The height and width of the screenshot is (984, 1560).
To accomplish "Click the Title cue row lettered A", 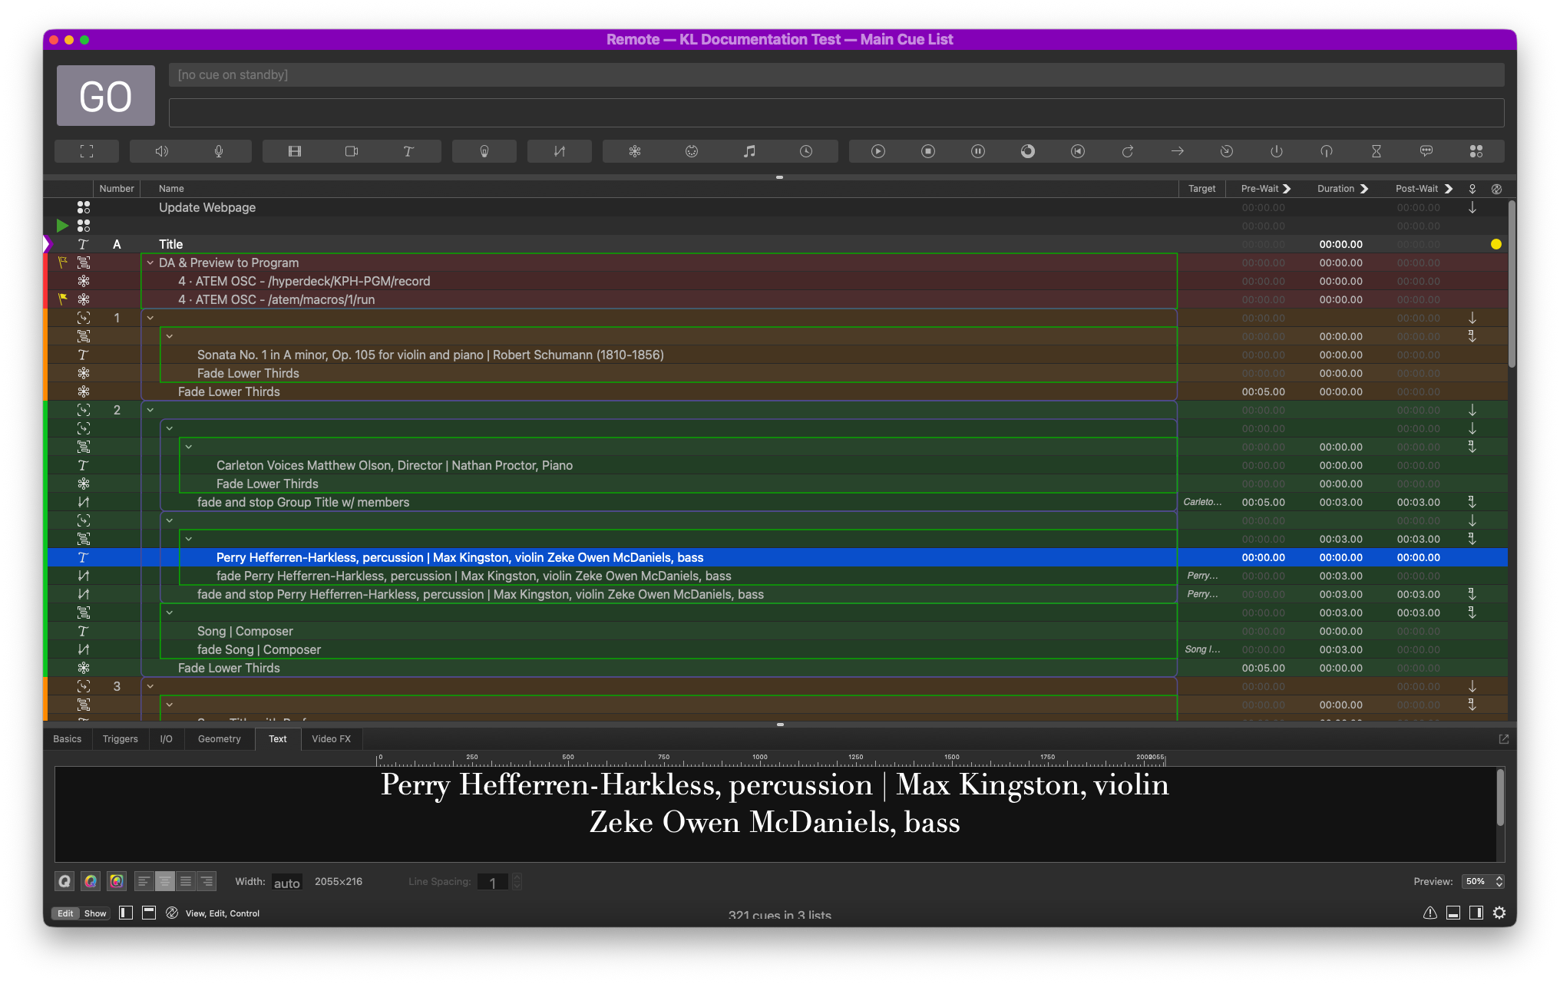I will pos(777,244).
